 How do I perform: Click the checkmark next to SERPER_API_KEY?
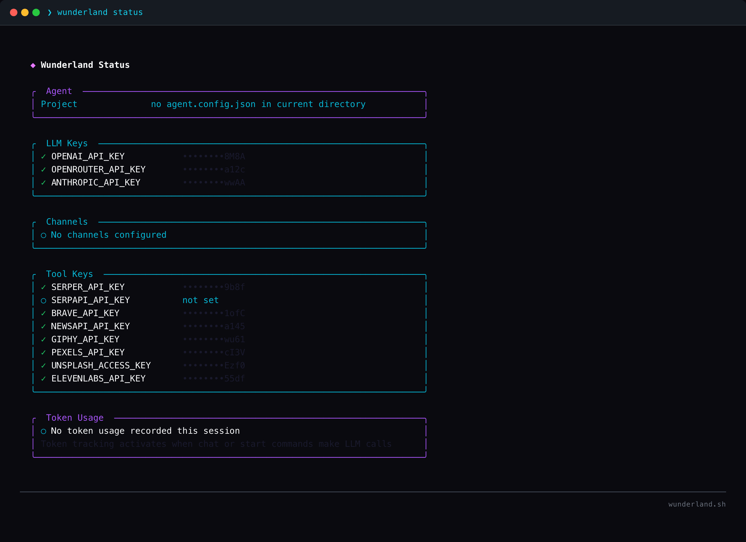point(44,287)
